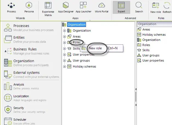Expand the User groups node
The image size is (172, 125).
[65, 60]
